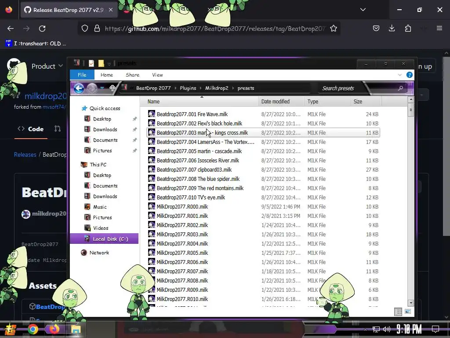
Task: Open the File ribbon tab
Action: pos(82,75)
